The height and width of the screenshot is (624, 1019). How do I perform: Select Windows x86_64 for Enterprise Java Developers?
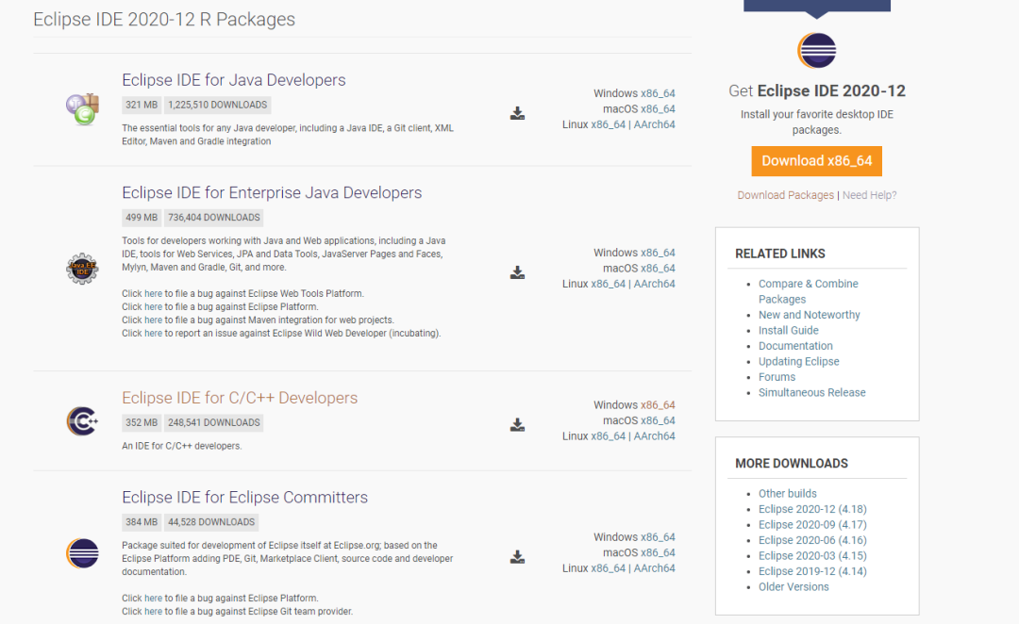658,253
